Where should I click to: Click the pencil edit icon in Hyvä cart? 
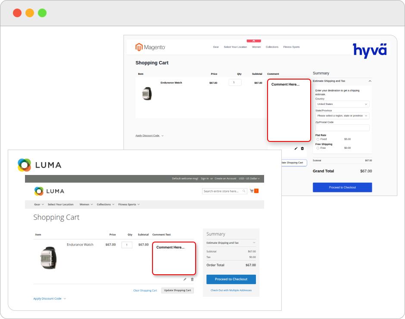click(296, 148)
